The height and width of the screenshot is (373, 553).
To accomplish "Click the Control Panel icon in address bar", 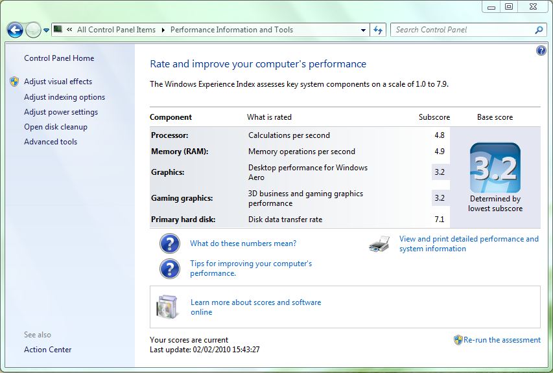I will click(58, 29).
